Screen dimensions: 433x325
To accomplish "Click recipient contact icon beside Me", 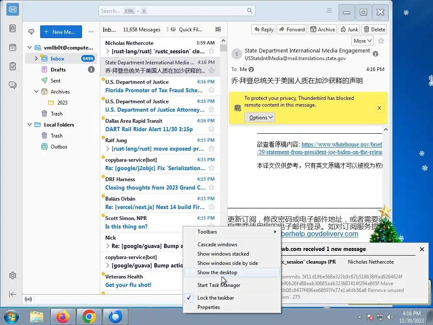I will [251, 69].
